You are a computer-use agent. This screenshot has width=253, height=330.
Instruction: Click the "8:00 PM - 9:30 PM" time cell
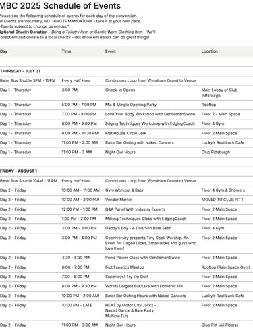click(x=79, y=286)
